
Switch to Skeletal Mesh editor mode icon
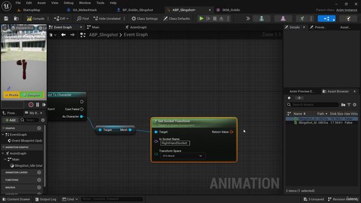point(283,19)
